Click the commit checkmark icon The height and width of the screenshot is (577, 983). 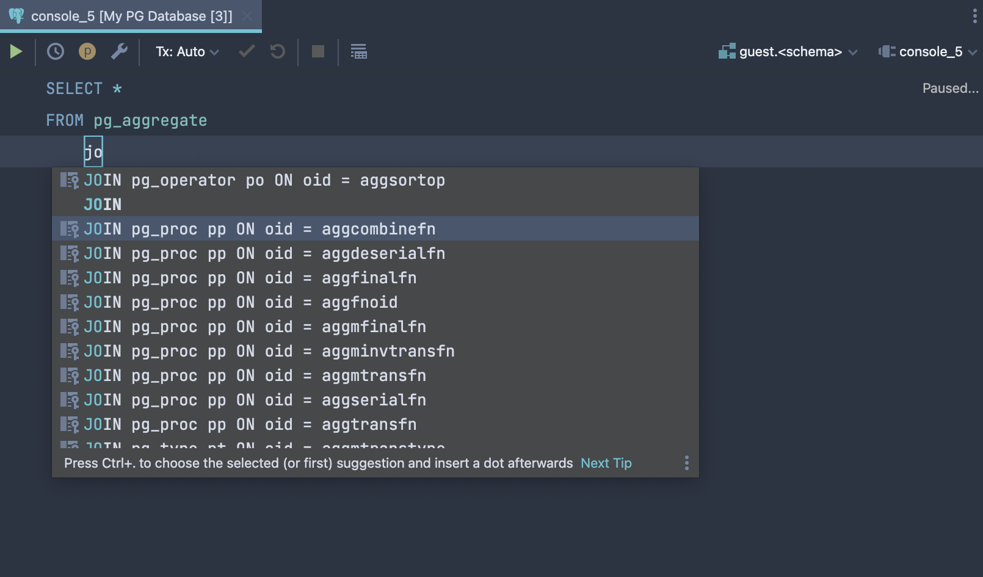coord(247,52)
